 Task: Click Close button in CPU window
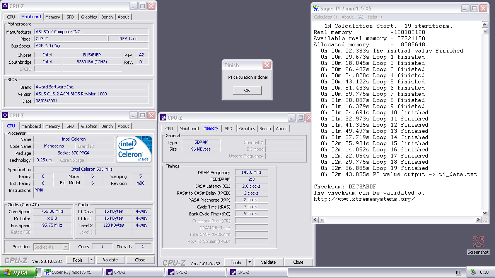[140, 260]
